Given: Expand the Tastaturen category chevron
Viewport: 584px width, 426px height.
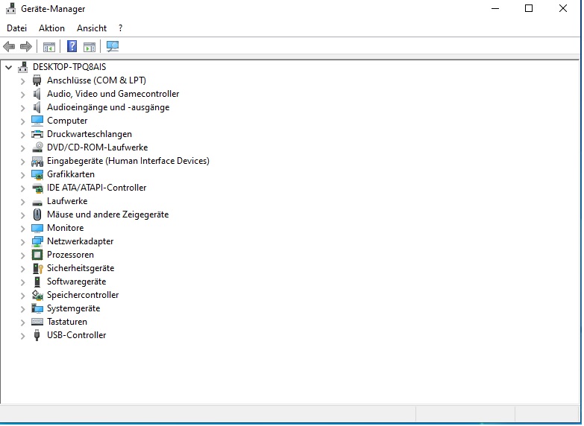Looking at the screenshot, I should (x=22, y=322).
